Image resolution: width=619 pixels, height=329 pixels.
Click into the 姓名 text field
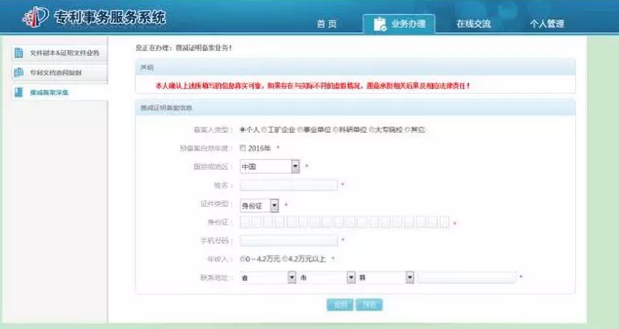point(288,186)
